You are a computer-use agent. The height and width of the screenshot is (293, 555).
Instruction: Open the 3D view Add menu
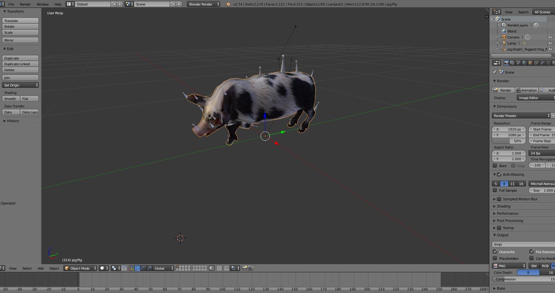click(40, 268)
